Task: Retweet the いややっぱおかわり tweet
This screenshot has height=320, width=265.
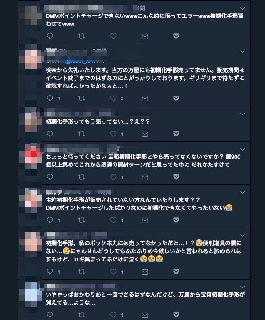Action: [x=81, y=315]
